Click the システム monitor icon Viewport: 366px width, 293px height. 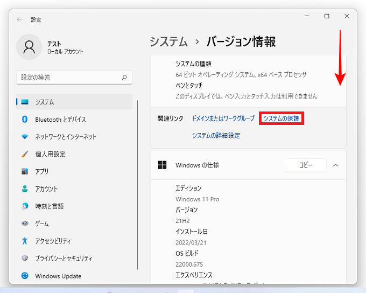click(25, 102)
